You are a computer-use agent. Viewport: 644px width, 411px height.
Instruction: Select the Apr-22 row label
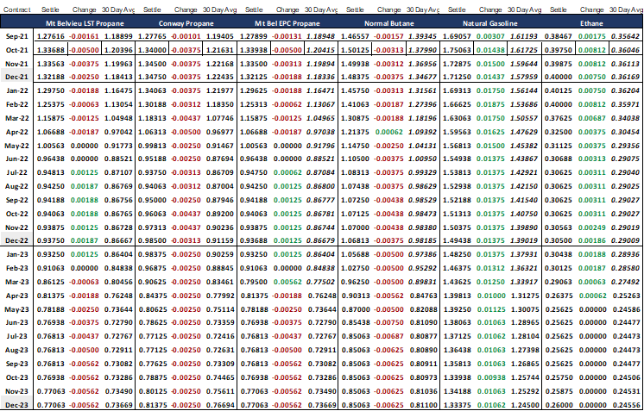pyautogui.click(x=17, y=132)
